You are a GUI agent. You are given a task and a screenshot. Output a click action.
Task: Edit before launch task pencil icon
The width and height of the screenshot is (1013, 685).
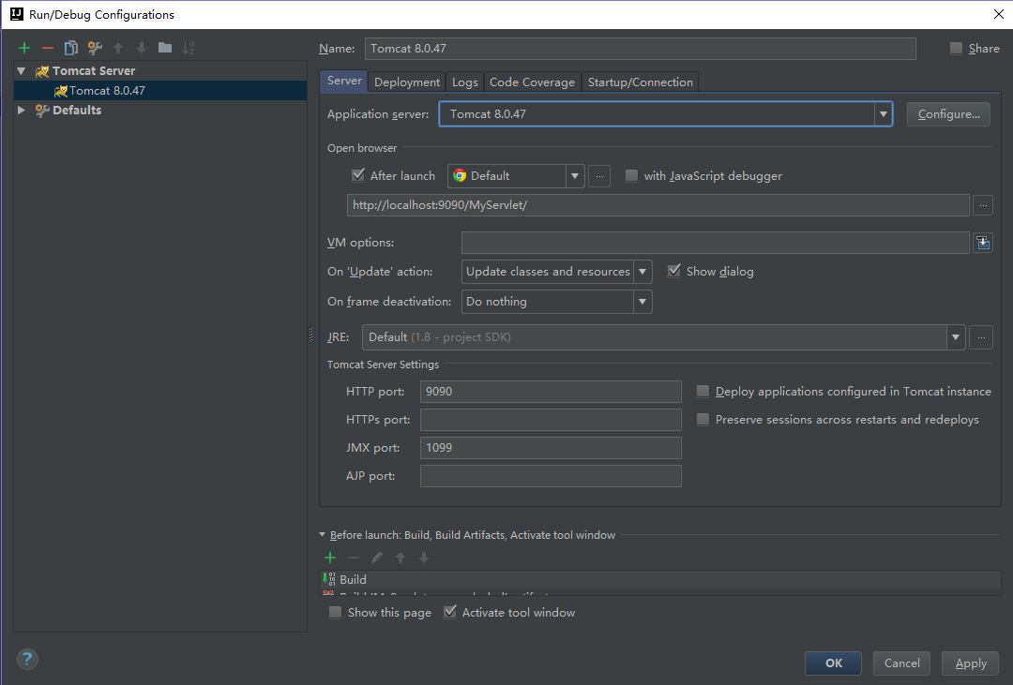[x=377, y=558]
